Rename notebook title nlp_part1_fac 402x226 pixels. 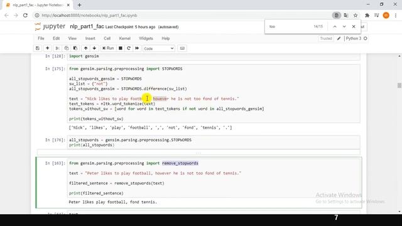(87, 26)
